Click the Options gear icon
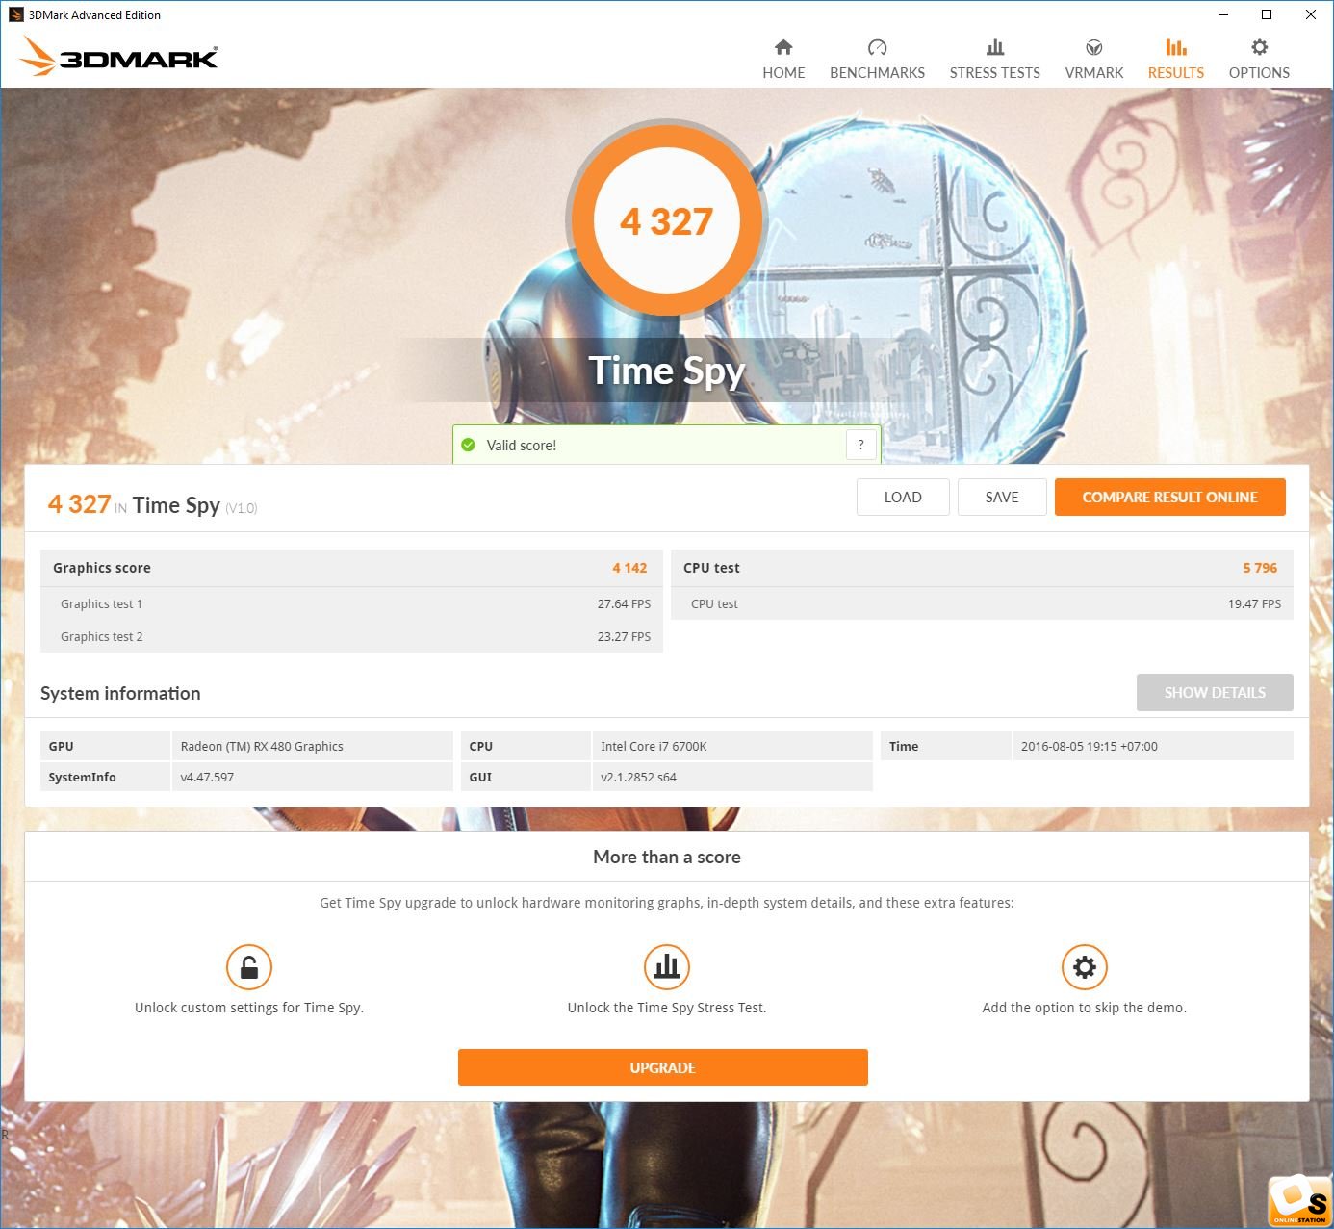Image resolution: width=1334 pixels, height=1229 pixels. point(1259,47)
